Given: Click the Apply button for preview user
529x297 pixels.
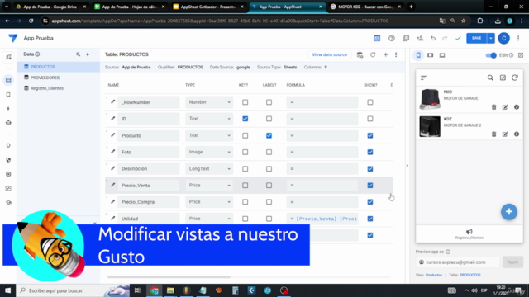Looking at the screenshot, I should click(512, 262).
